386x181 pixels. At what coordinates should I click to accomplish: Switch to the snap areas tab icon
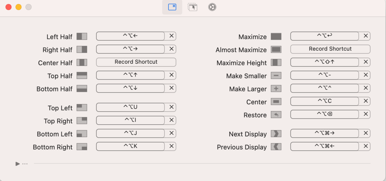pos(192,7)
